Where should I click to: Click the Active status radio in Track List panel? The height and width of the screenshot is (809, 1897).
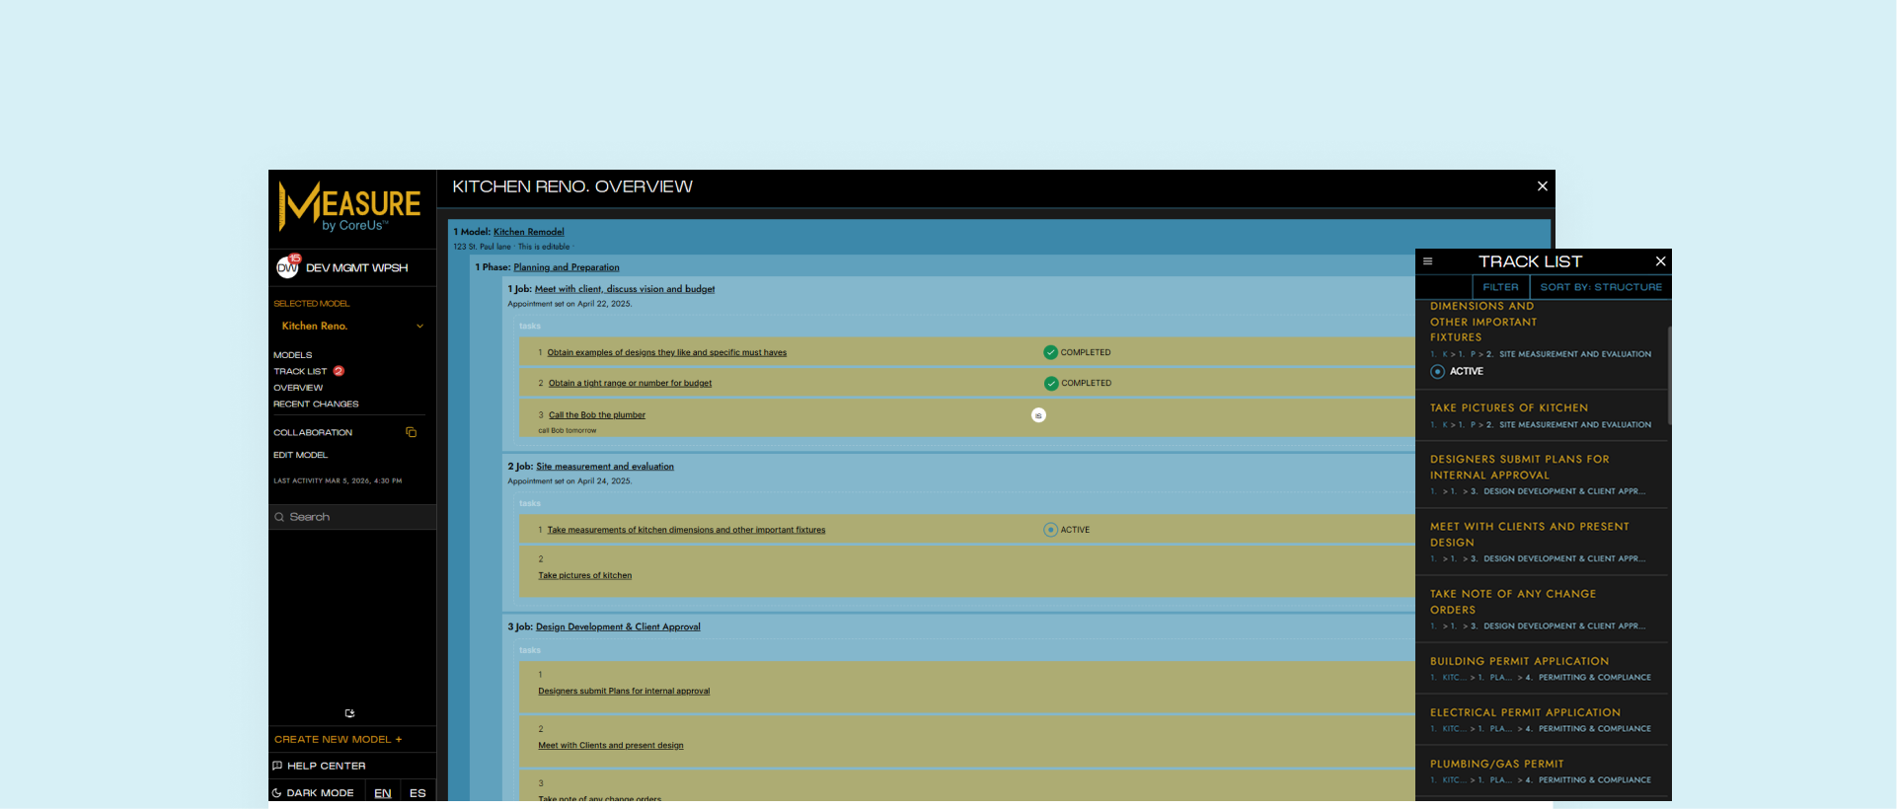click(x=1437, y=372)
